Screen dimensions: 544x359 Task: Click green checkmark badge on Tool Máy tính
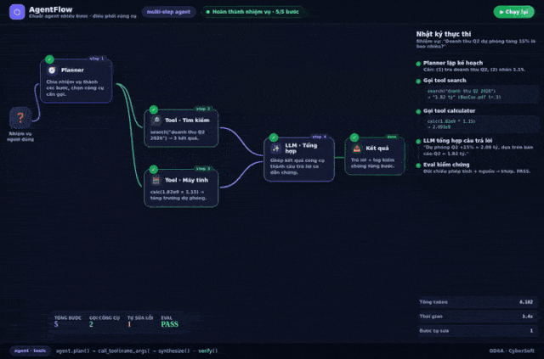click(x=154, y=170)
